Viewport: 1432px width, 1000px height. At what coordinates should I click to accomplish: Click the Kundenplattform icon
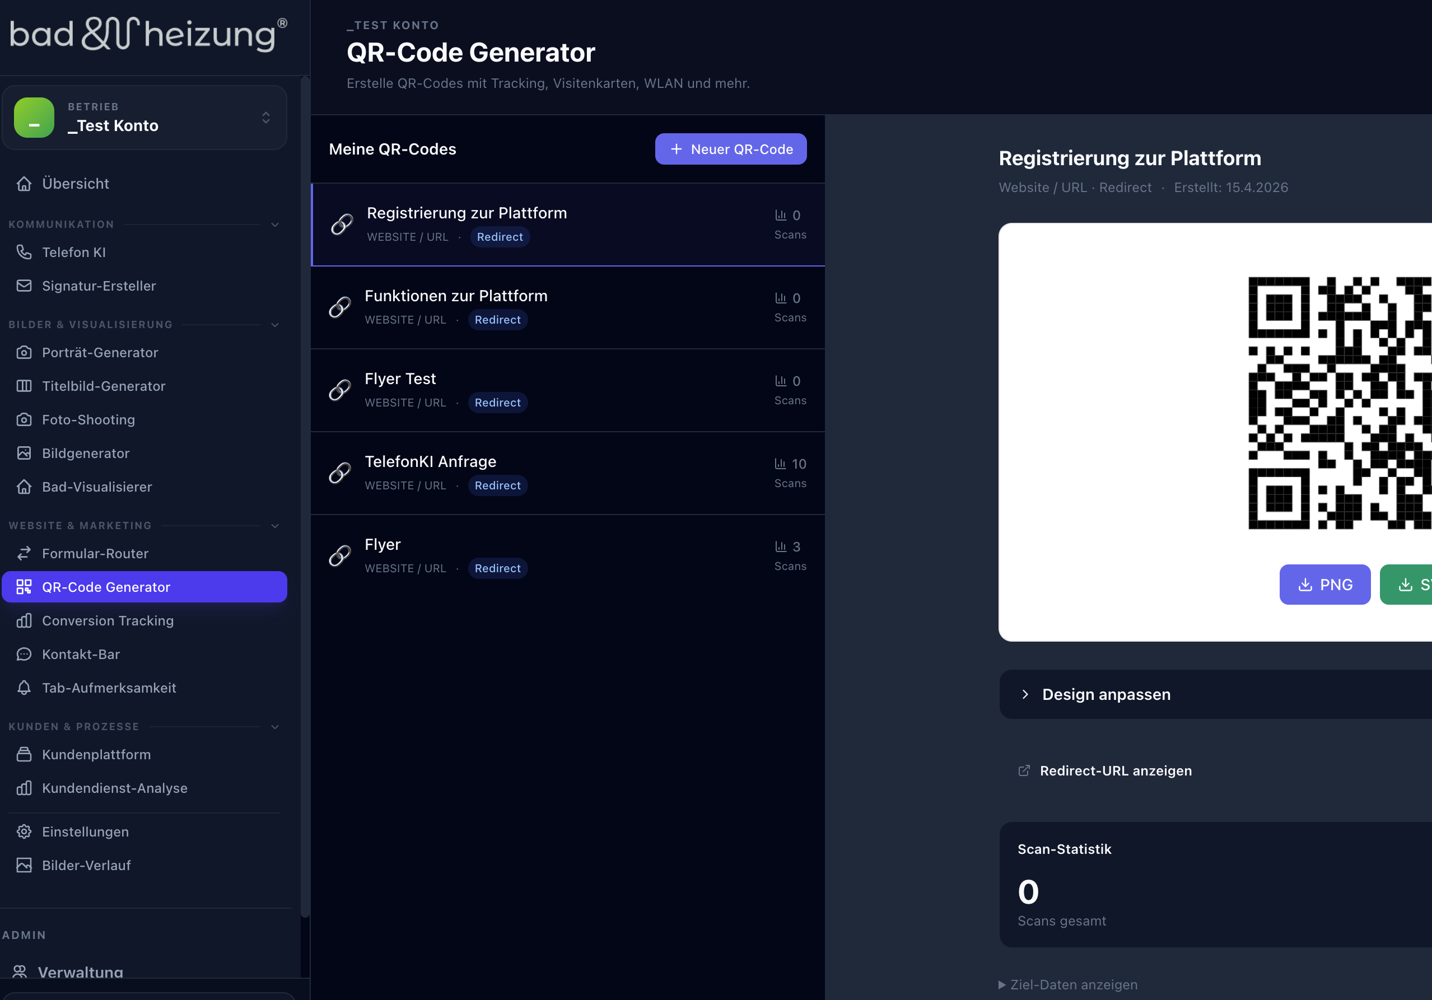24,755
